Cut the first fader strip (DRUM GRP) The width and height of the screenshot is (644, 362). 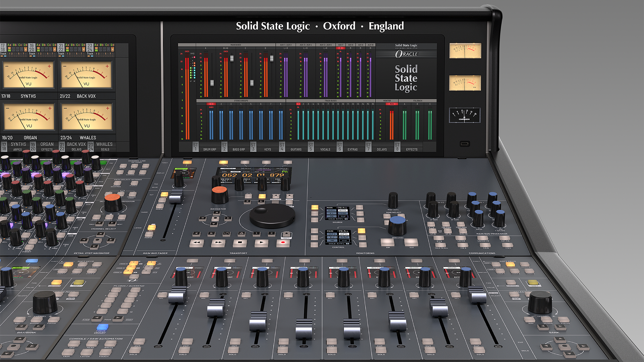pos(139,342)
